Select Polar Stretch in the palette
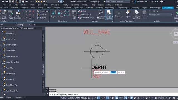This screenshot has width=178, height=100. [8, 74]
